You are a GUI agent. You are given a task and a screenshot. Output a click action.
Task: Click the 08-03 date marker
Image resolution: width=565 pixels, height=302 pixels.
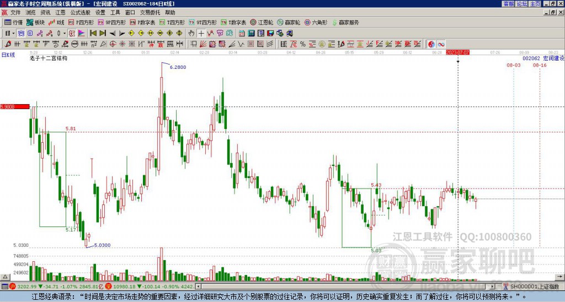coord(514,65)
